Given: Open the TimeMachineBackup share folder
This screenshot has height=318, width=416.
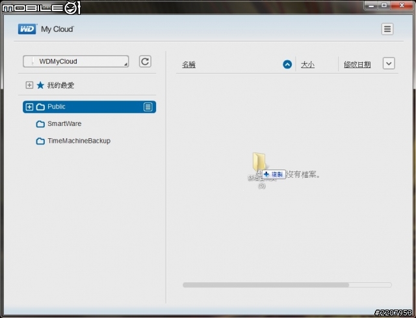Looking at the screenshot, I should click(x=79, y=141).
